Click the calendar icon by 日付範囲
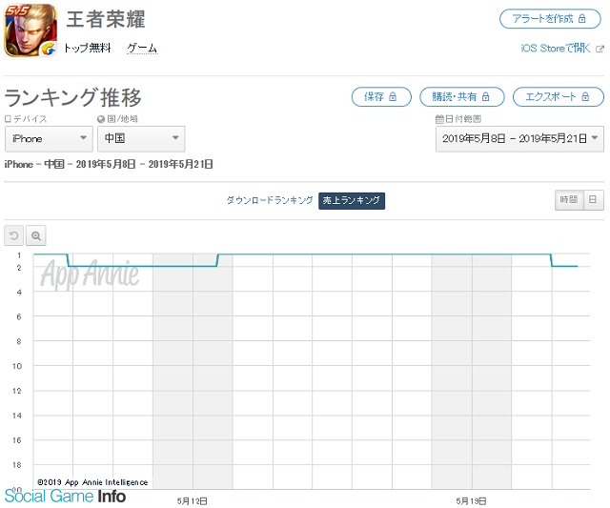Viewport: 610px width, 508px height. [439, 119]
